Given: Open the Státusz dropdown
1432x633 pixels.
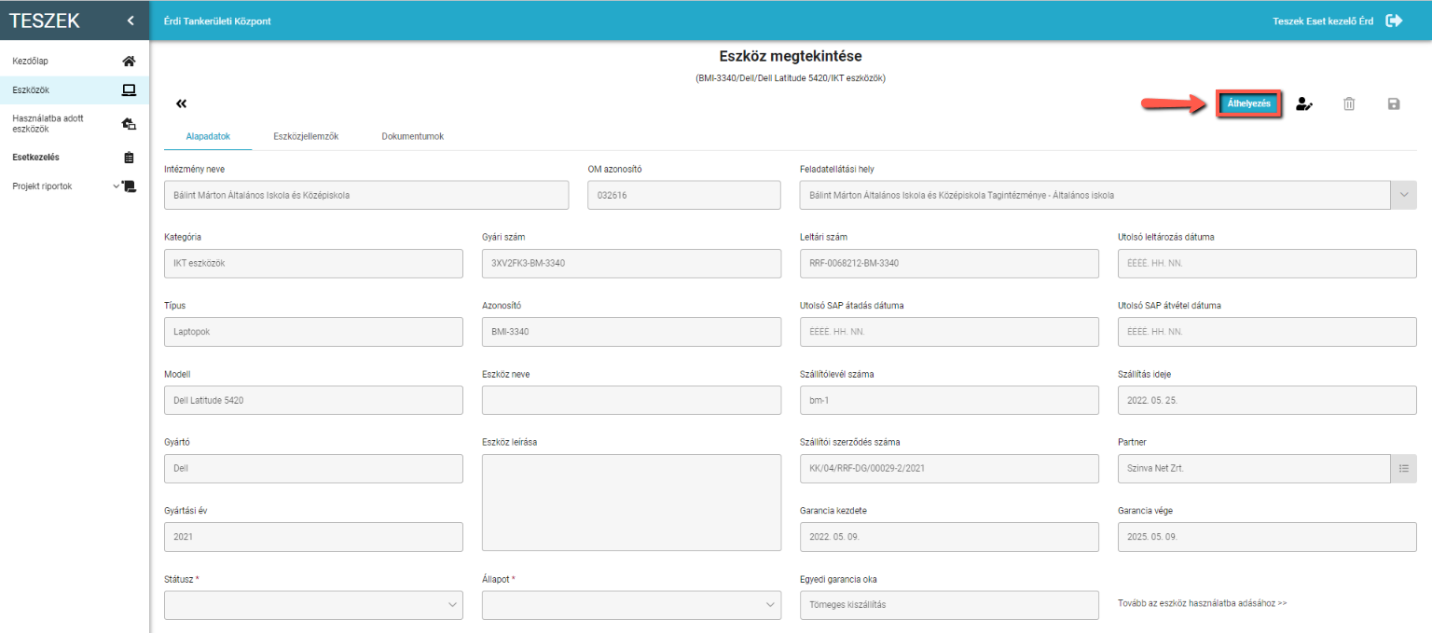Looking at the screenshot, I should click(x=313, y=605).
